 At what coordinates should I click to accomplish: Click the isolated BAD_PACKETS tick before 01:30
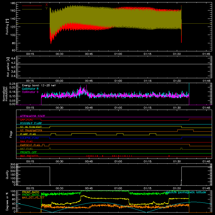tap(169, 156)
